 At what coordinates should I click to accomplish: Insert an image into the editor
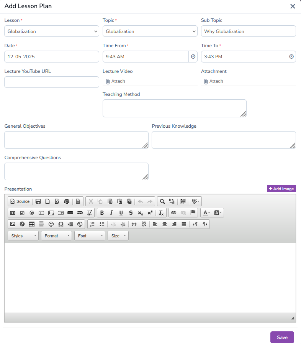pos(13,224)
